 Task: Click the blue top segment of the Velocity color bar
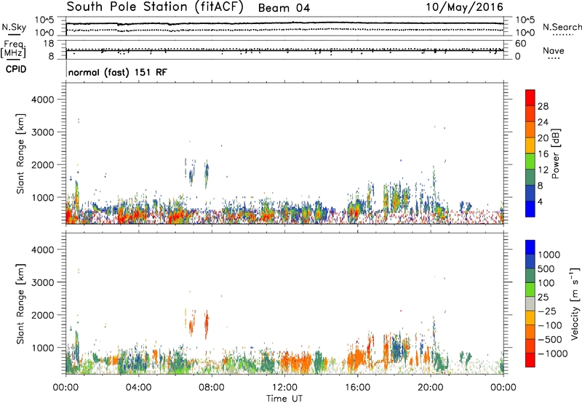530,247
